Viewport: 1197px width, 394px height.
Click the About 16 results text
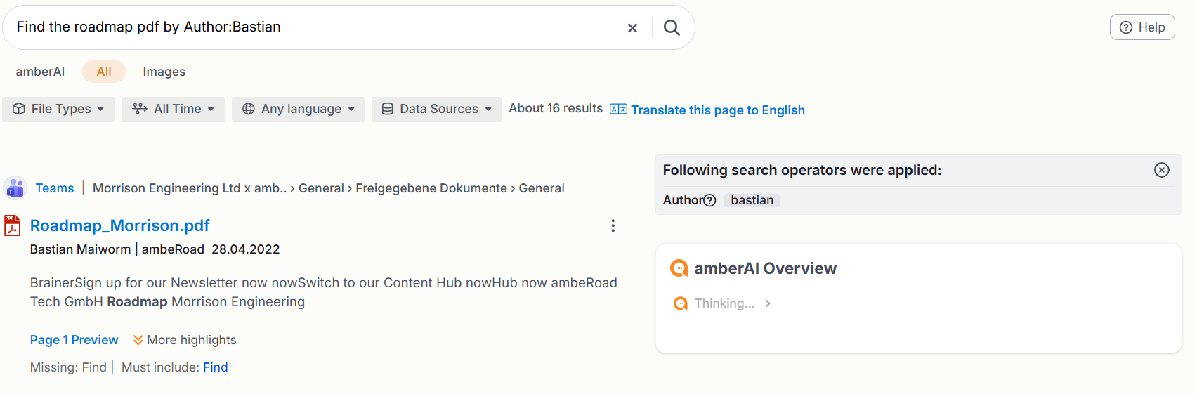coord(556,108)
